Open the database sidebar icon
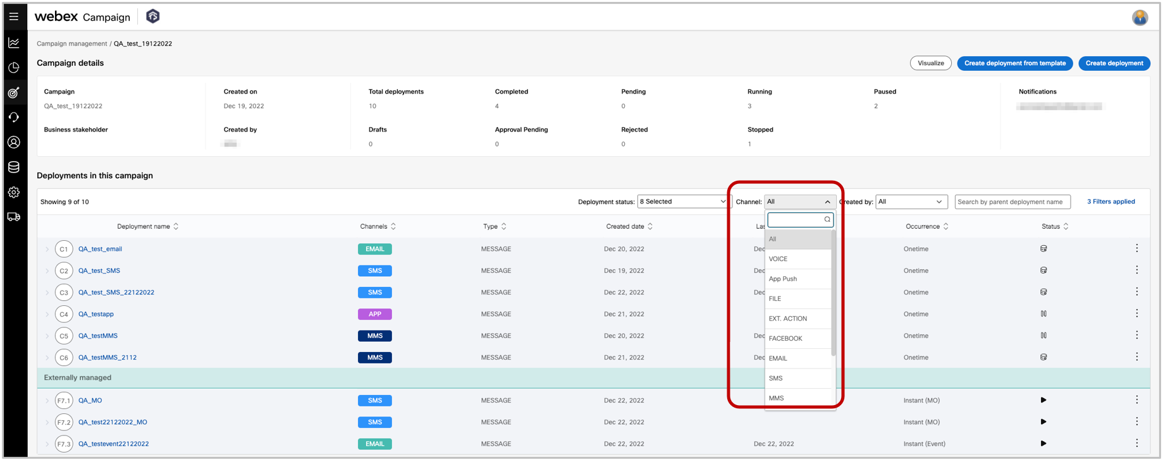This screenshot has width=1163, height=462. pos(14,167)
